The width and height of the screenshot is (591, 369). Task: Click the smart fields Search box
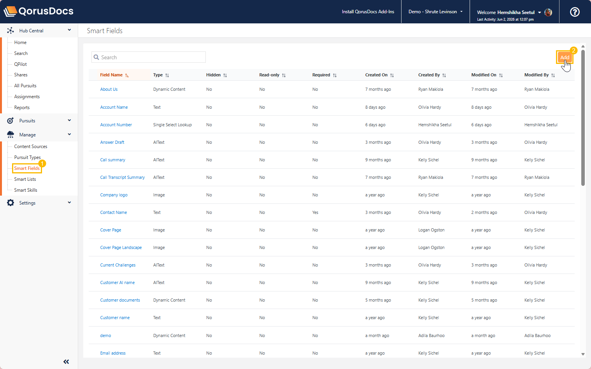(149, 57)
